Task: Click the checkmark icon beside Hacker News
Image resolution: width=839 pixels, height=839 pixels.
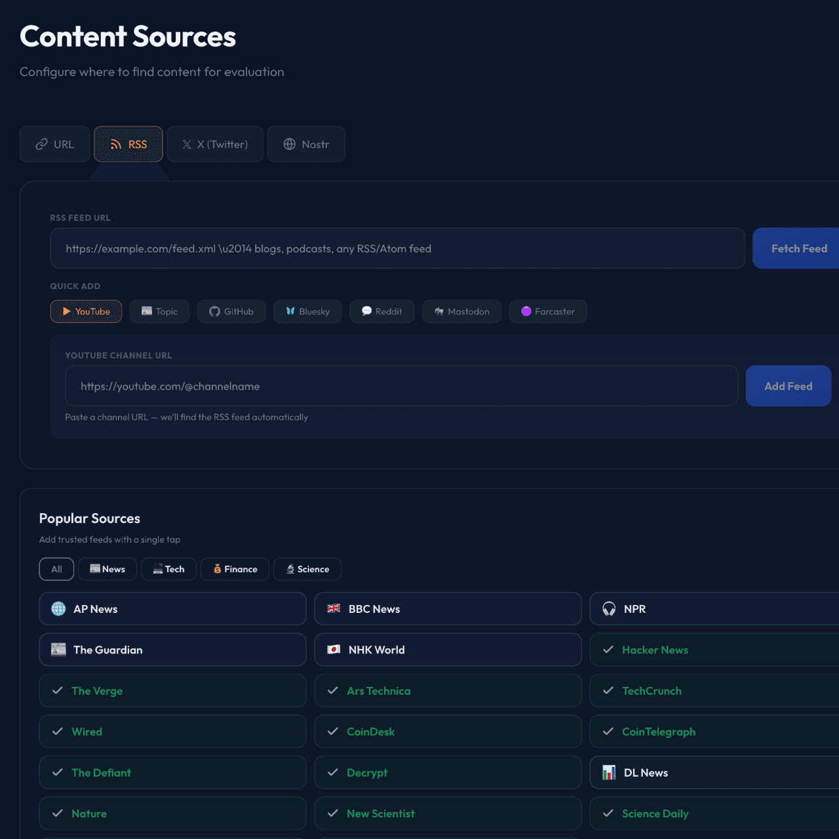Action: [x=608, y=650]
